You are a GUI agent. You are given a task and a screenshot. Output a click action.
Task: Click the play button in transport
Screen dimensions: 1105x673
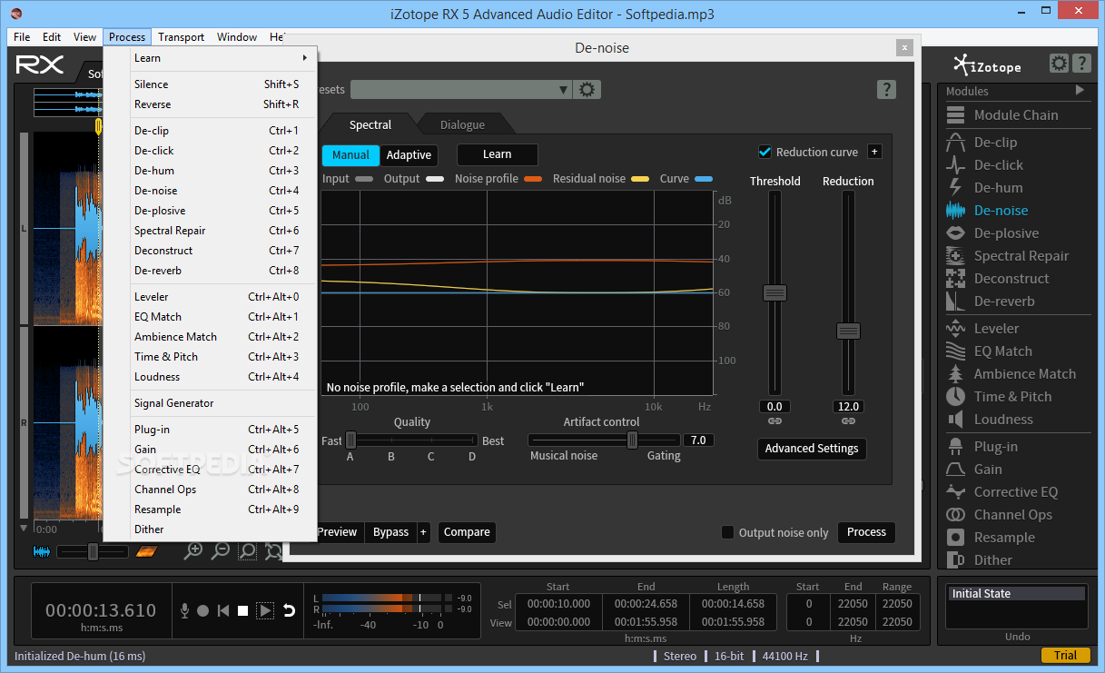coord(265,611)
